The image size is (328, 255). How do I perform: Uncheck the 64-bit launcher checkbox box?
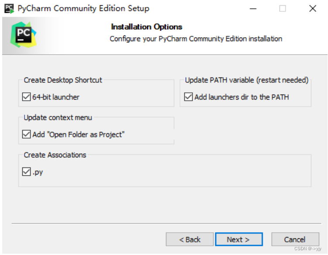26,97
